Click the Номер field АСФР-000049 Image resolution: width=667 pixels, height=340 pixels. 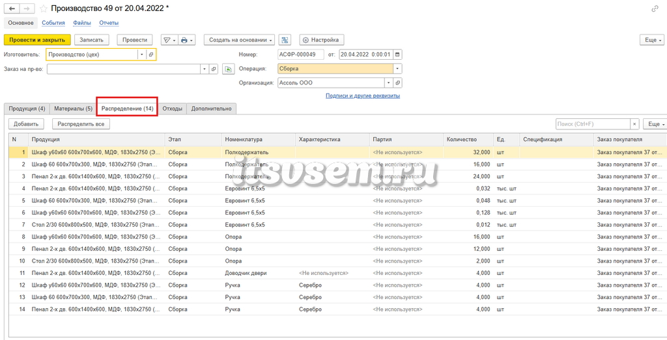300,55
